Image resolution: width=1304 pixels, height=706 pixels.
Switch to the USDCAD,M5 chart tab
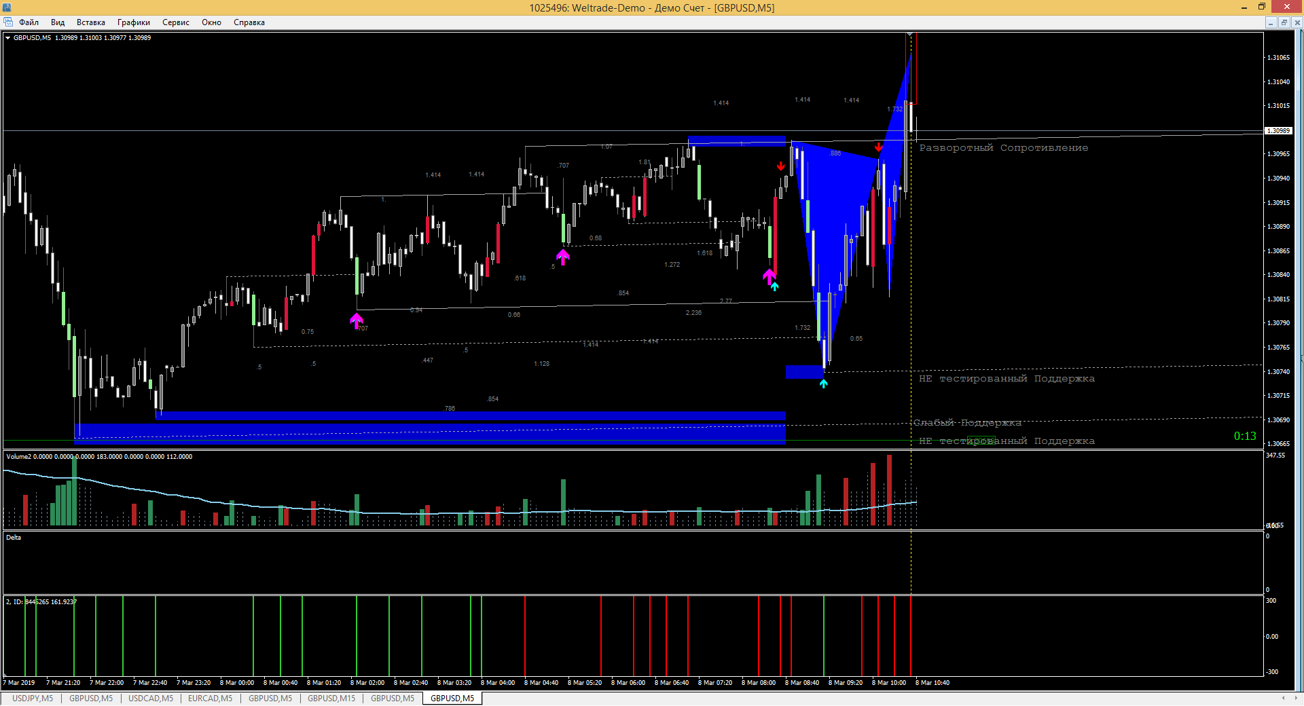coord(151,699)
